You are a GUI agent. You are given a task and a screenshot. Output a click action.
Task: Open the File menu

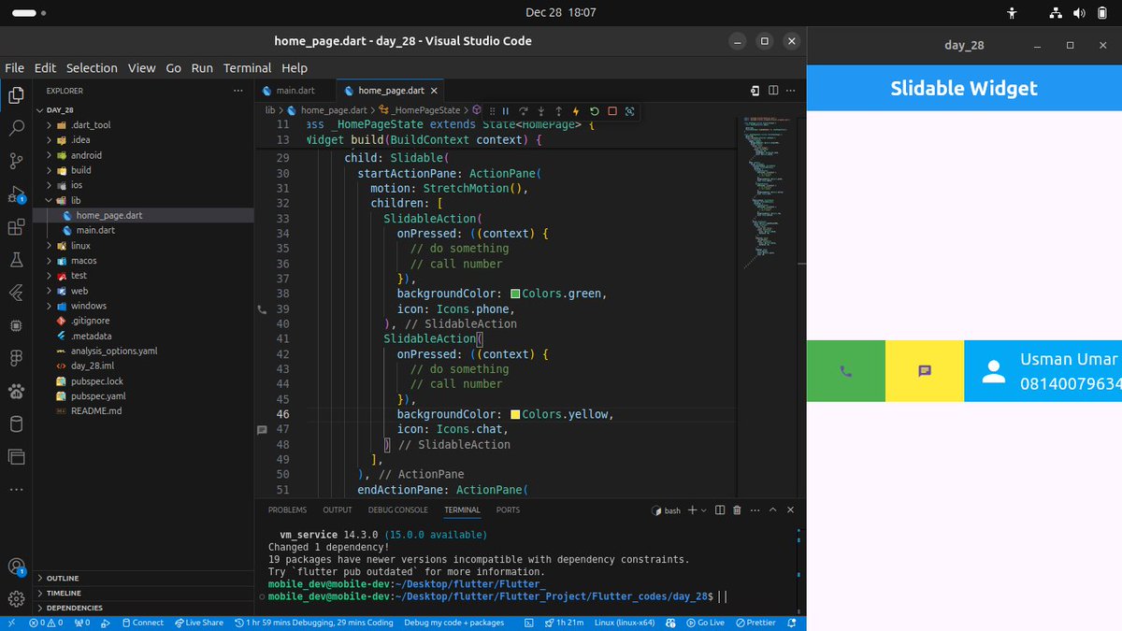point(15,68)
